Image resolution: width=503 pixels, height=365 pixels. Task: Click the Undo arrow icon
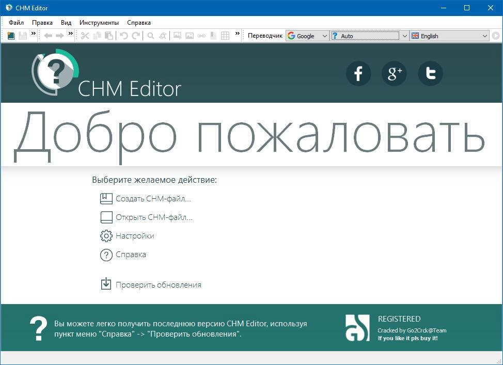click(x=124, y=36)
